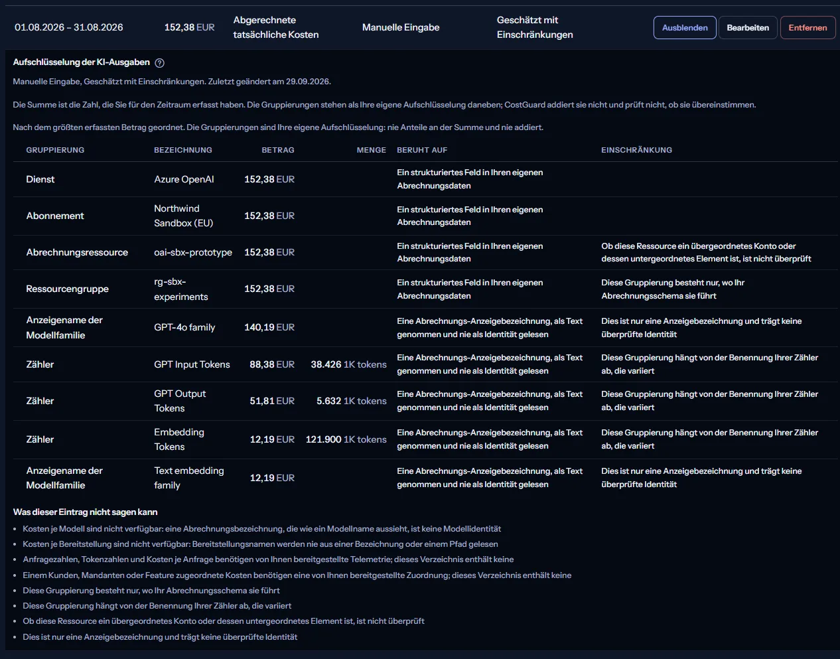Click the 38.426 1K tokens quantity
The height and width of the screenshot is (659, 840).
[x=348, y=364]
